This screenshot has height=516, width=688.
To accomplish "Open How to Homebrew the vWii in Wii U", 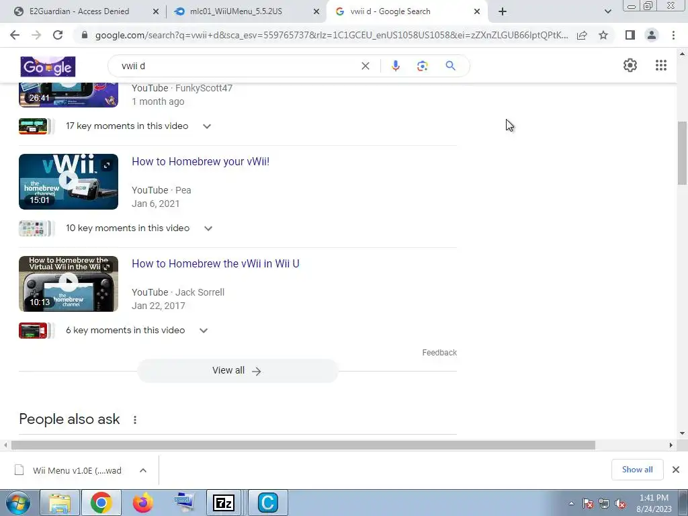I will tap(216, 263).
